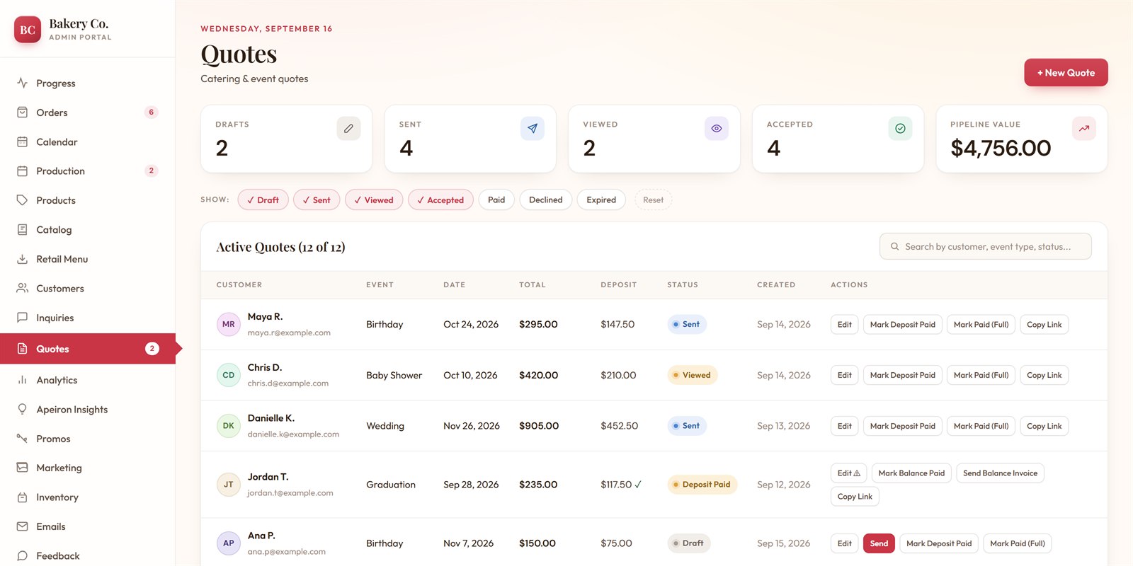
Task: Click the Catalog icon in sidebar
Action: (22, 229)
